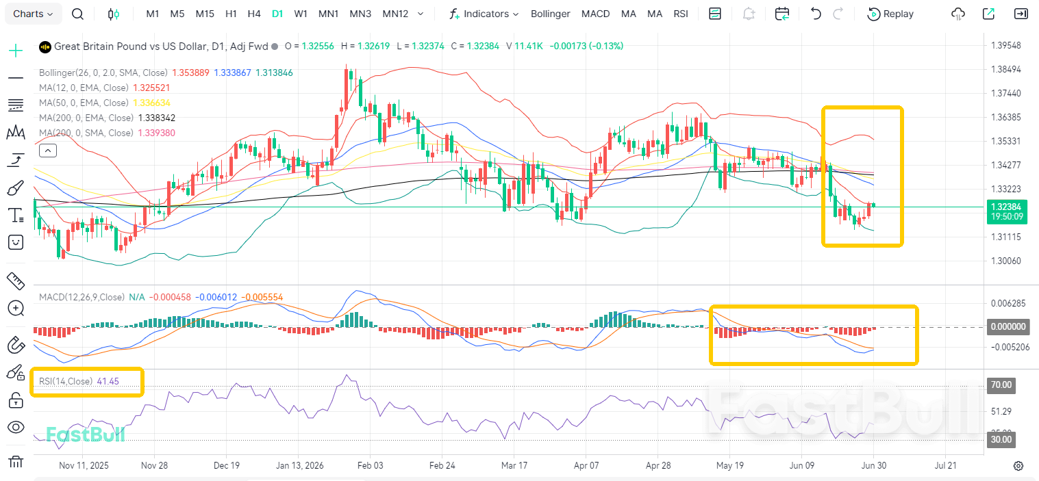Open chart settings gear icon
Image resolution: width=1039 pixels, height=481 pixels.
click(1018, 466)
